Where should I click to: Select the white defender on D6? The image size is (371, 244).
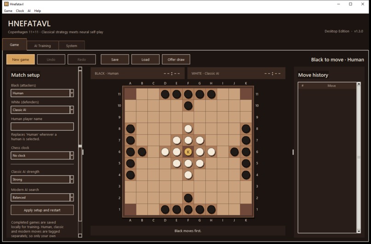click(165, 152)
